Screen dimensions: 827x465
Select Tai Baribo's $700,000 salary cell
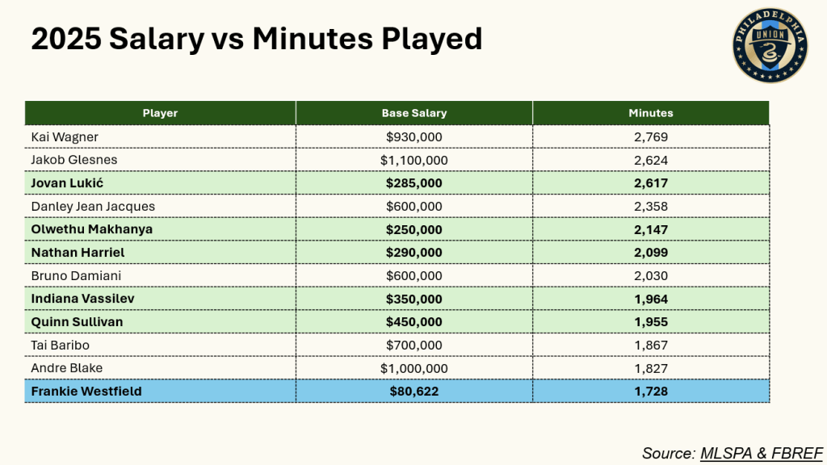pos(413,345)
